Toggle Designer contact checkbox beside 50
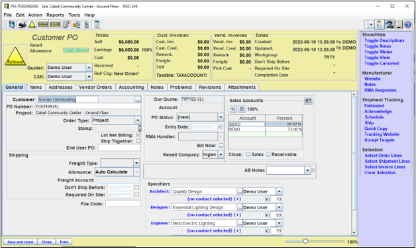The image size is (416, 249). pos(267,215)
